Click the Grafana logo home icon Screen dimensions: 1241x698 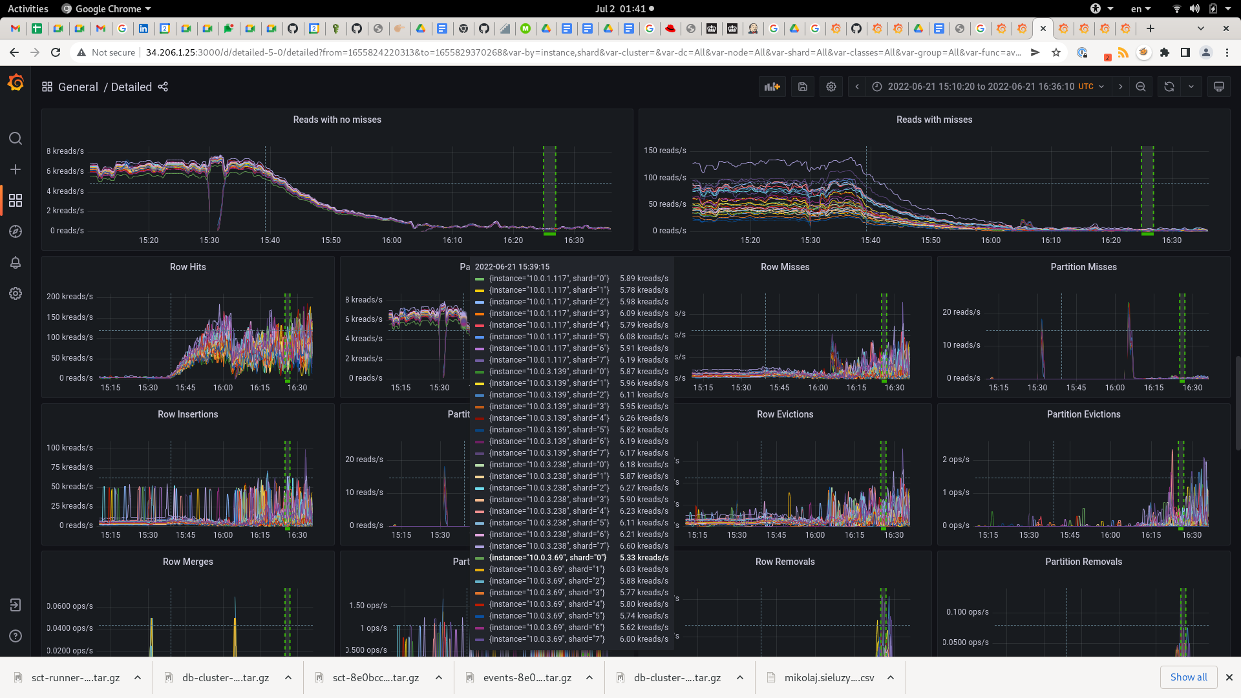click(16, 83)
